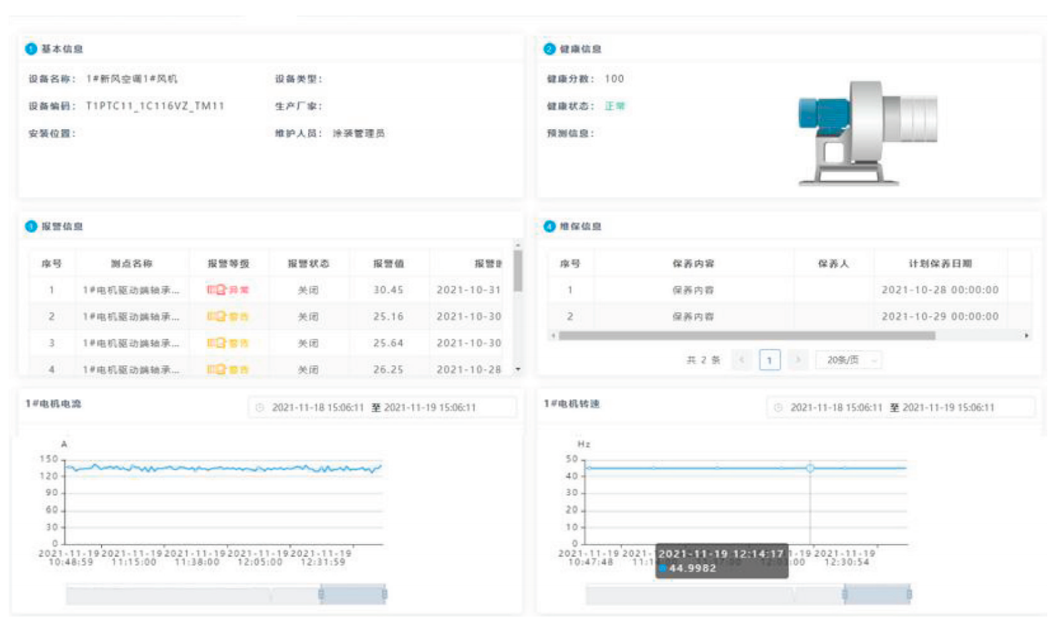Click the previous page arrow in maintenance pagination
Screen dimensions: 1060x620
(742, 360)
